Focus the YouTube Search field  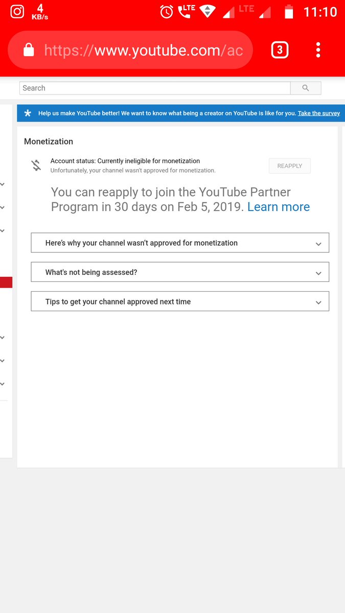tap(155, 88)
